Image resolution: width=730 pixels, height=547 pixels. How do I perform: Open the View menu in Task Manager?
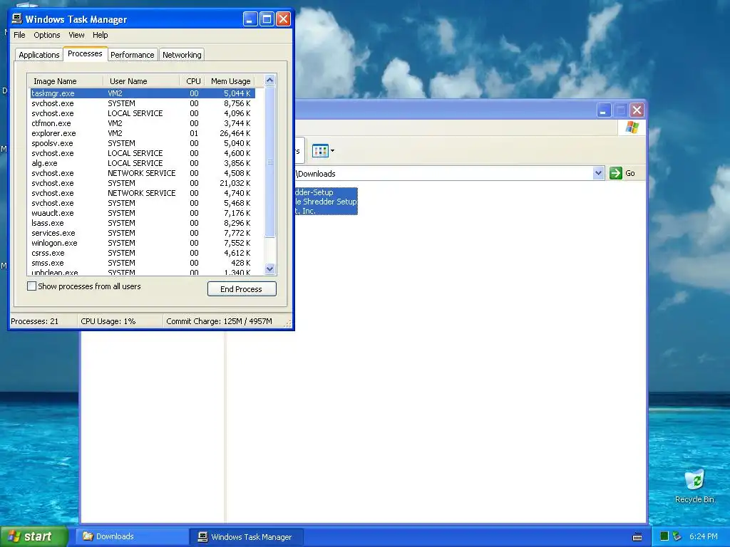click(76, 35)
